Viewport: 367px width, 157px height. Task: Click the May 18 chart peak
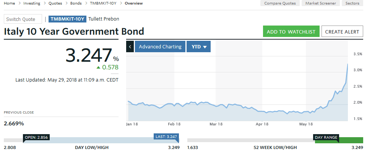point(347,64)
